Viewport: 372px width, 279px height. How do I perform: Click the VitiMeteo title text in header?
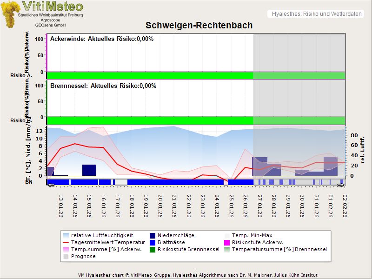click(53, 7)
